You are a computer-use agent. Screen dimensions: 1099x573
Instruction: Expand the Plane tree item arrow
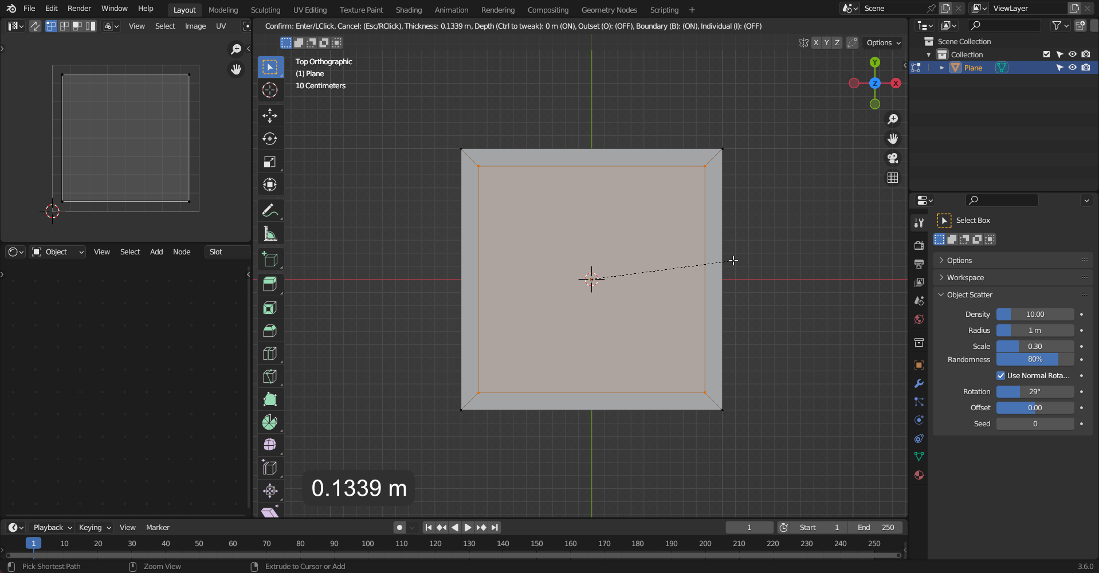942,68
